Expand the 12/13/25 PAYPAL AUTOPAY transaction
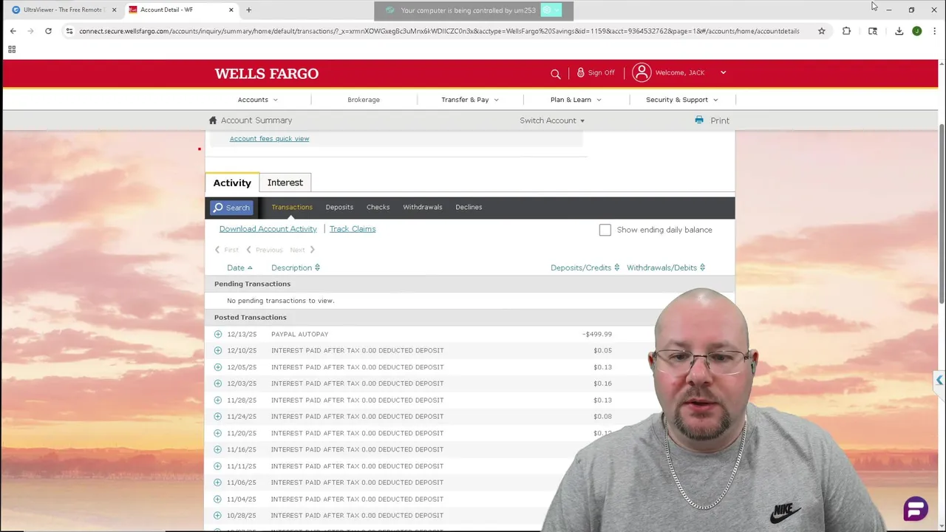946x532 pixels. (x=218, y=334)
